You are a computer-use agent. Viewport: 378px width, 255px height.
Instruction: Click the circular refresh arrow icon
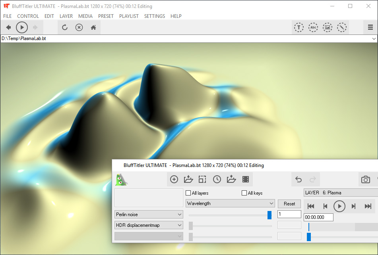[65, 27]
